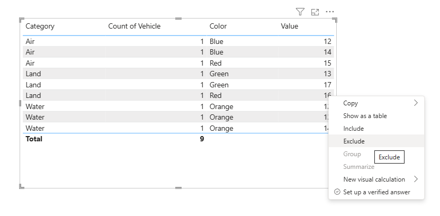Click the bottom-left corner resize handle of the visual
The width and height of the screenshot is (440, 216).
pyautogui.click(x=22, y=186)
